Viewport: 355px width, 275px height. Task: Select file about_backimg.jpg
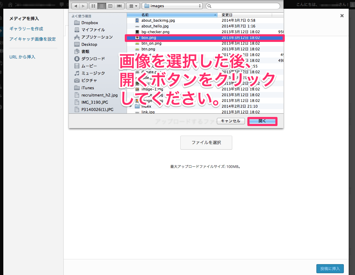tap(205, 21)
